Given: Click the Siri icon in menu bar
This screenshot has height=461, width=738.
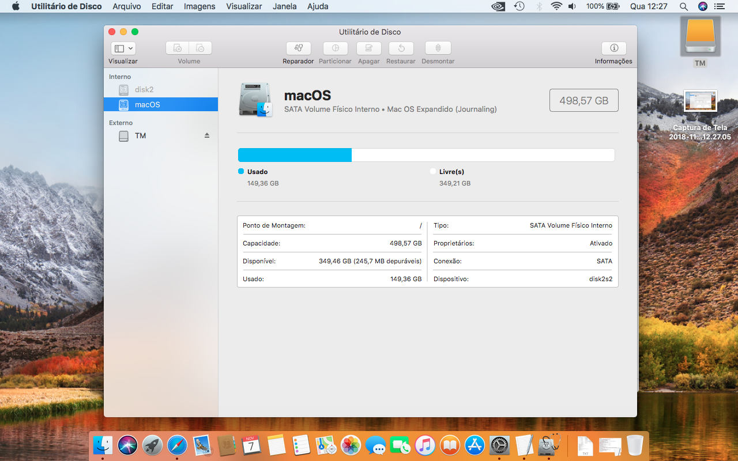Looking at the screenshot, I should [x=702, y=6].
